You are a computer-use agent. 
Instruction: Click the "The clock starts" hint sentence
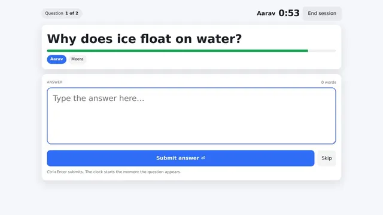pos(133,172)
